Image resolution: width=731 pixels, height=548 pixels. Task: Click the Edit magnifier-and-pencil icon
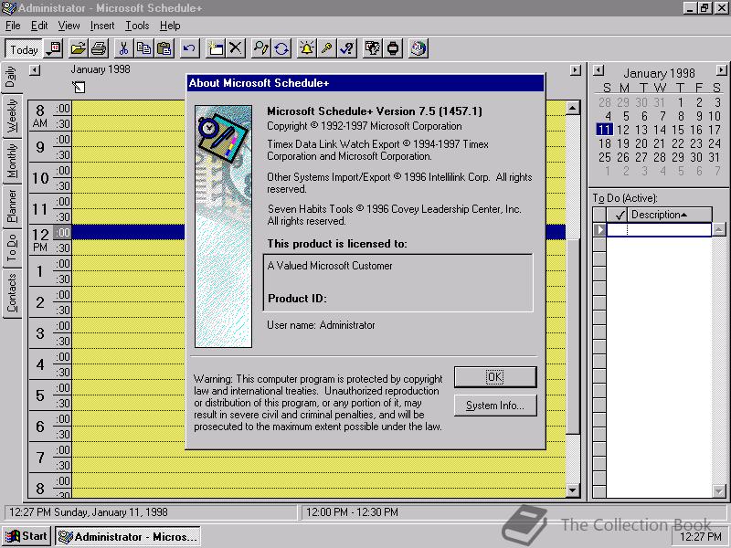260,49
